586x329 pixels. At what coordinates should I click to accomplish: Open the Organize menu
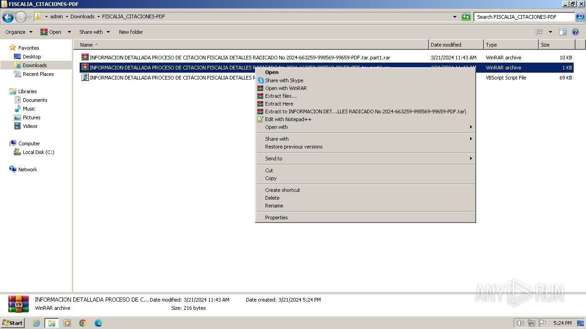19,32
